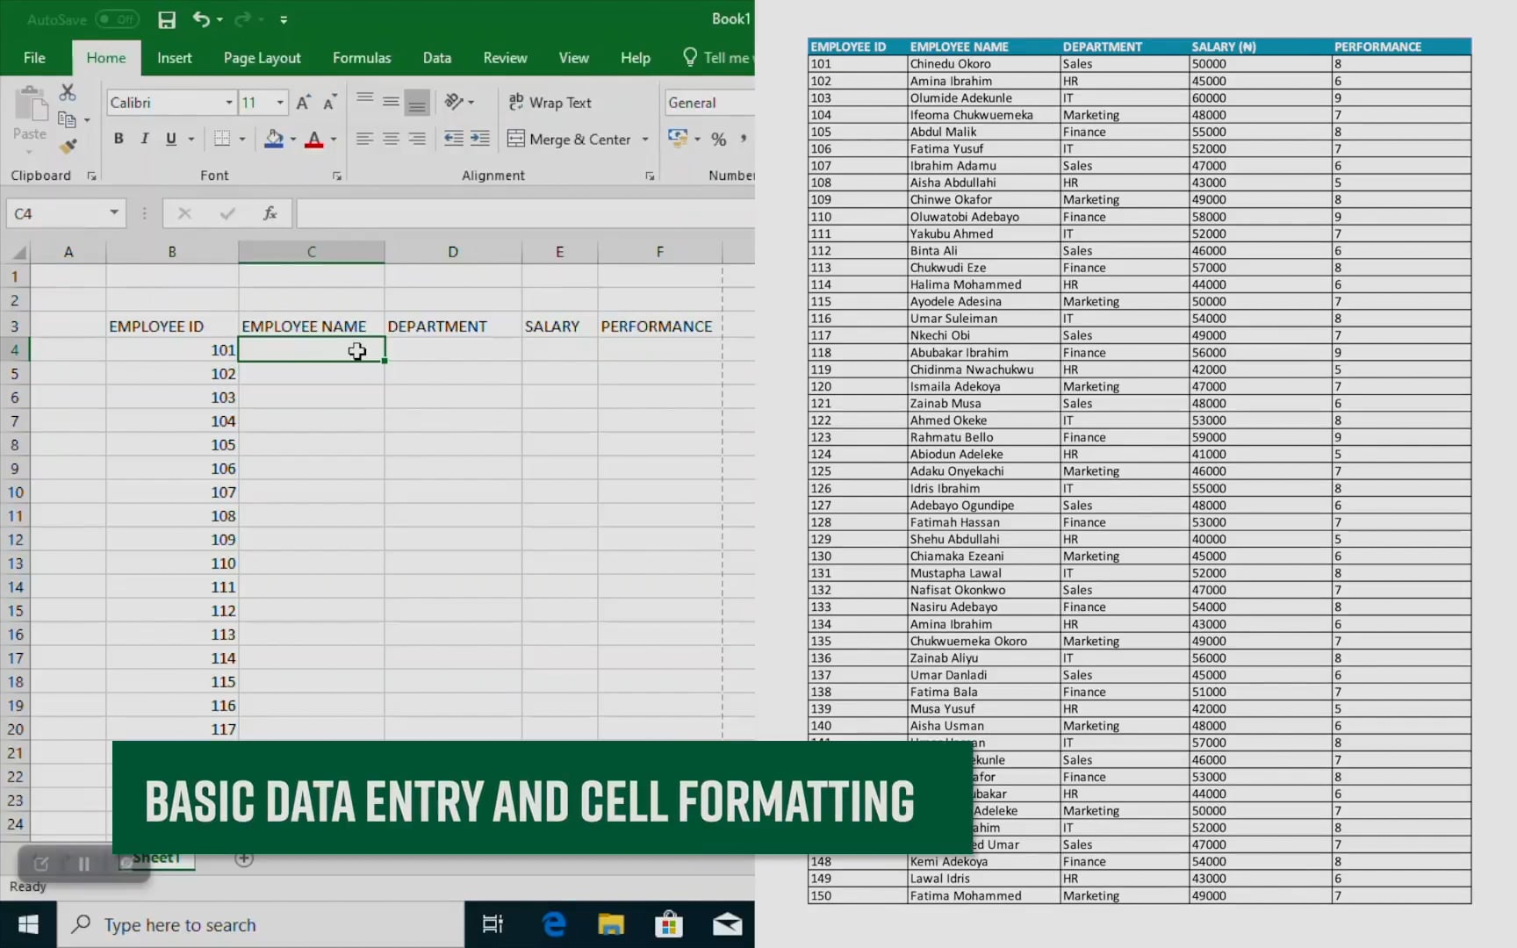Click the Align Right icon
The image size is (1517, 948).
[x=417, y=139]
